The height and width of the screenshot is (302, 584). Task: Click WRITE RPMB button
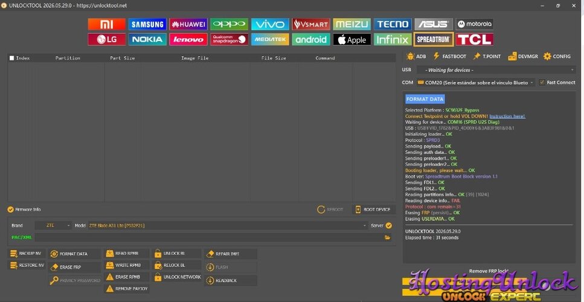pyautogui.click(x=127, y=265)
